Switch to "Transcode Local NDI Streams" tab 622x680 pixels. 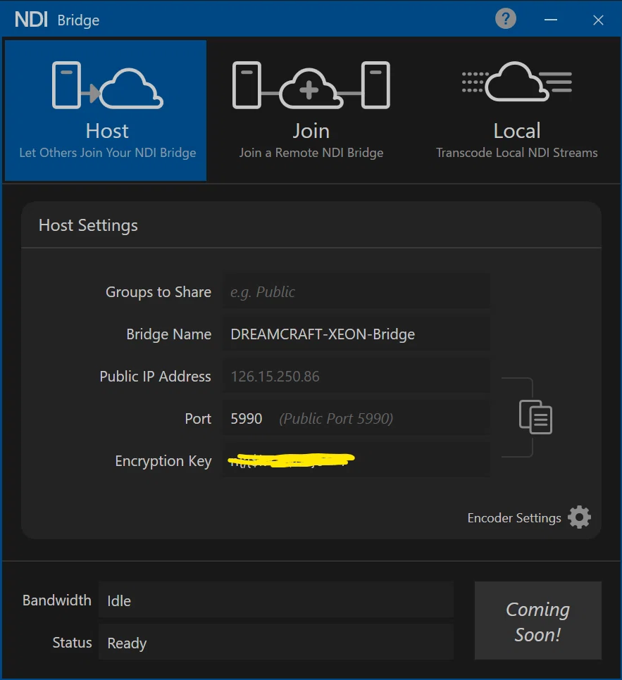coord(516,153)
